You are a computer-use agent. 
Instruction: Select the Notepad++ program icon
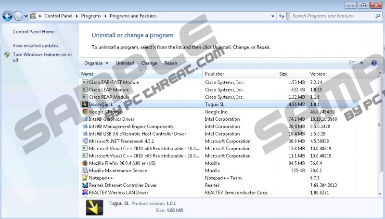pyautogui.click(x=85, y=178)
